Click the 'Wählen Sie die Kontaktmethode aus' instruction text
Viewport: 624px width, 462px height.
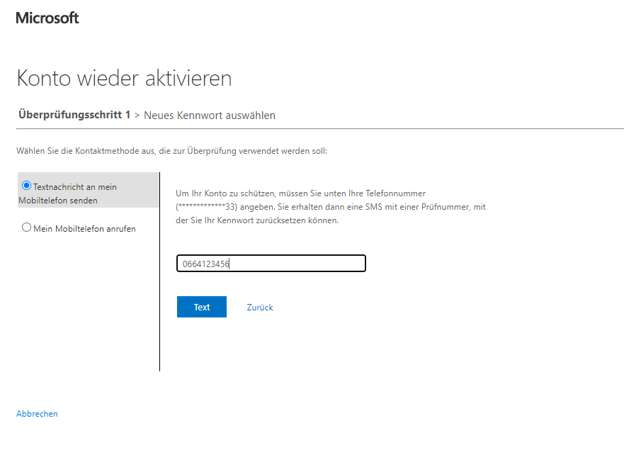pos(171,151)
